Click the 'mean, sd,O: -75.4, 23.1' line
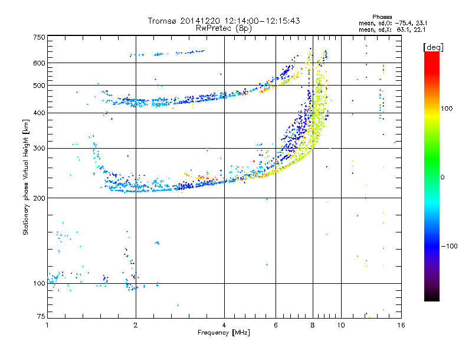This screenshot has height=354, width=472. (x=393, y=23)
